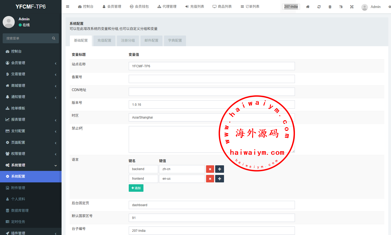This screenshot has height=235, width=391.
Task: Switch to the 邮件配置 tab
Action: (151, 41)
